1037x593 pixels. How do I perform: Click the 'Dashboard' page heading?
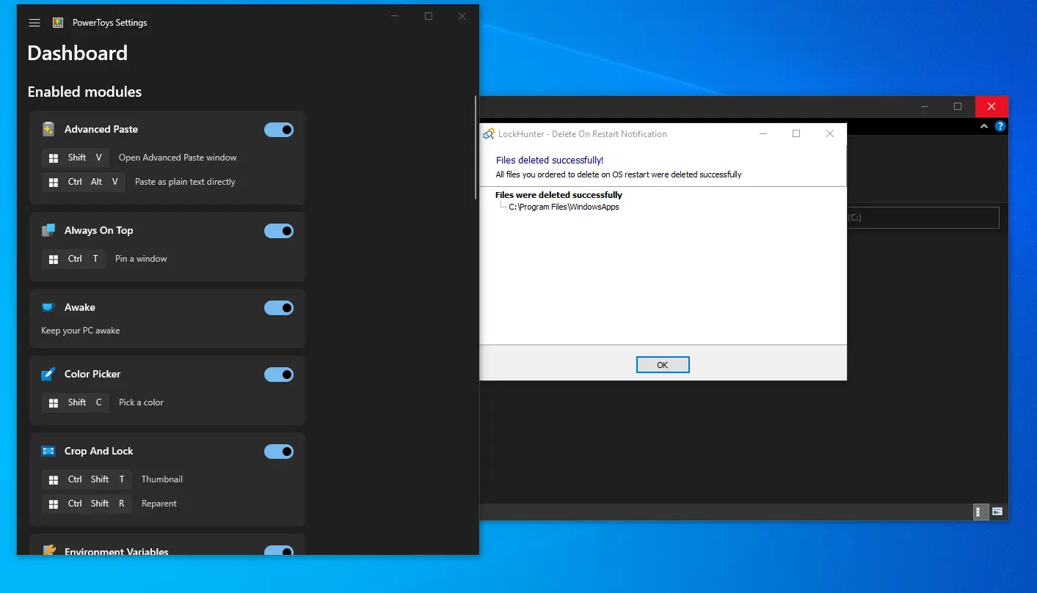pos(78,53)
